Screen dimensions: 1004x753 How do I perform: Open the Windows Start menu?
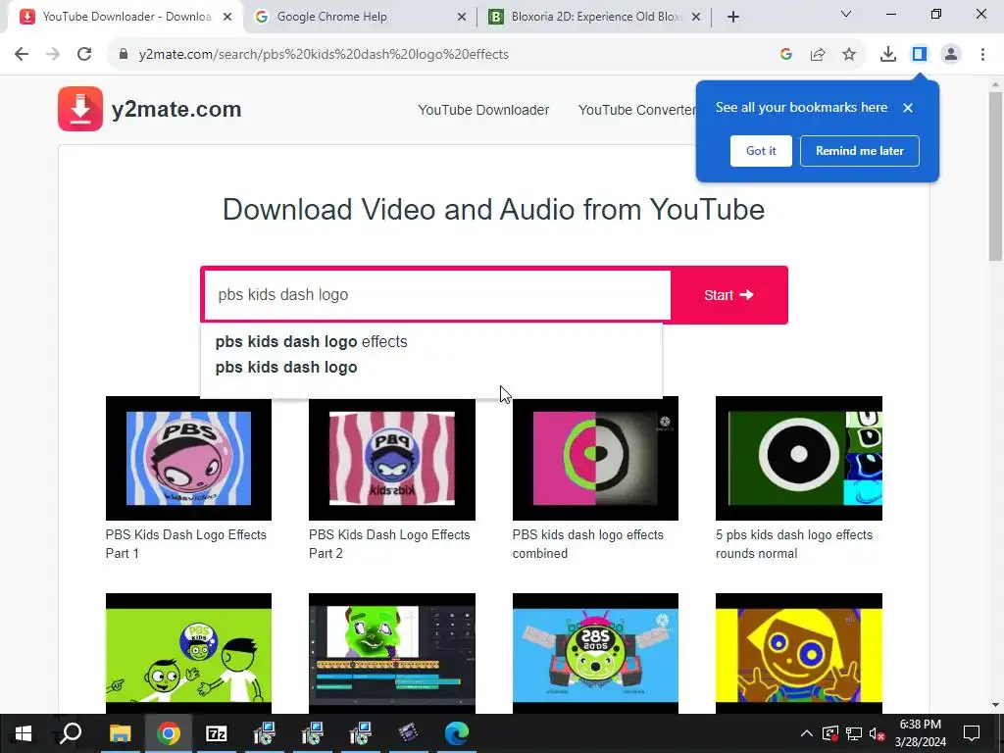click(x=24, y=733)
